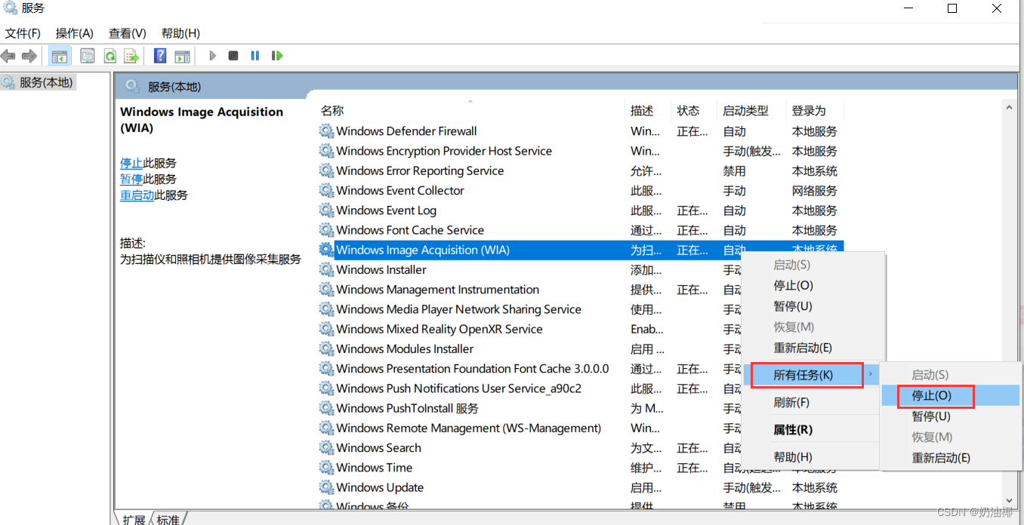The image size is (1024, 525).
Task: Toggle the show/hide action pane icon
Action: (x=182, y=56)
